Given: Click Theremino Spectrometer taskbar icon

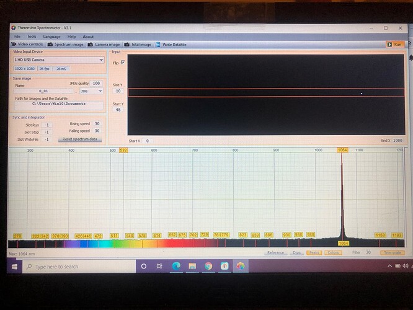Looking at the screenshot, I should tap(240, 266).
